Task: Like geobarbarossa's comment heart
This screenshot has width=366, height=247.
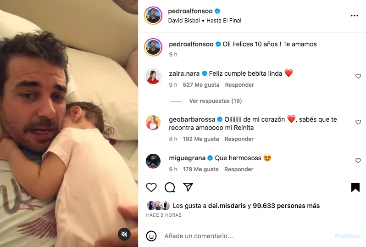Action: click(358, 122)
